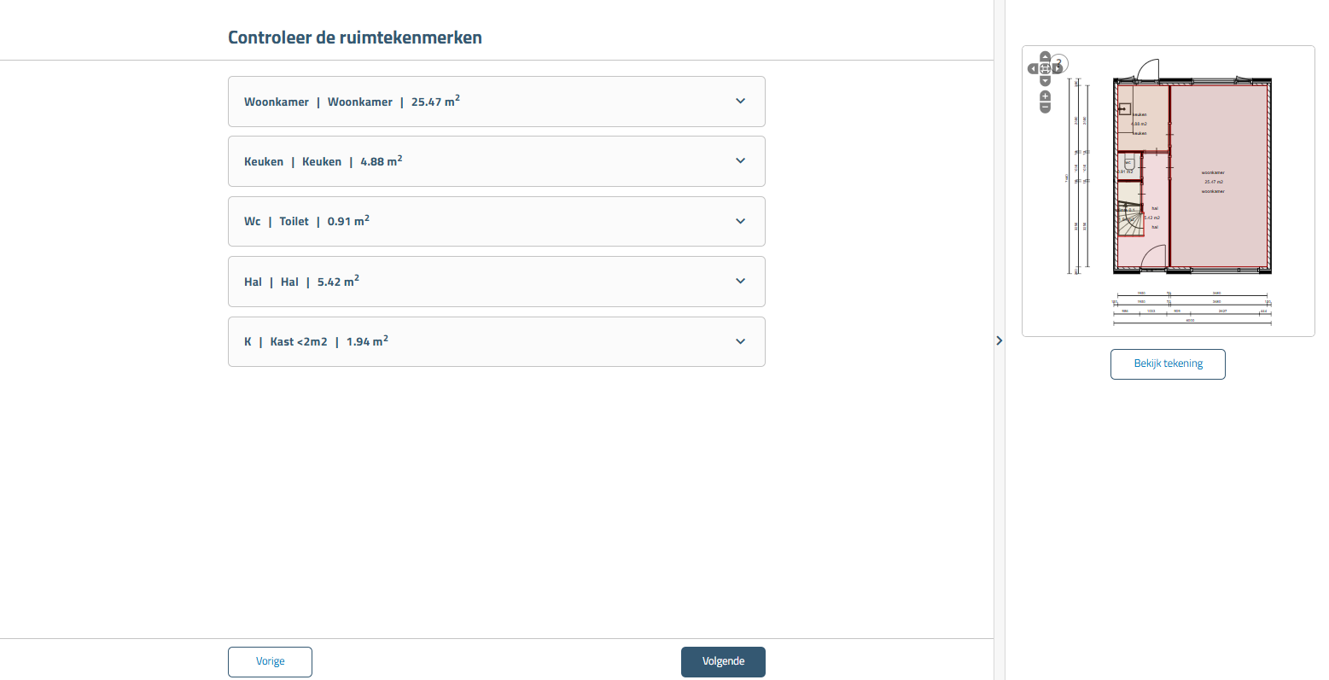Expand the Hal 5.42 m² row

click(x=740, y=282)
